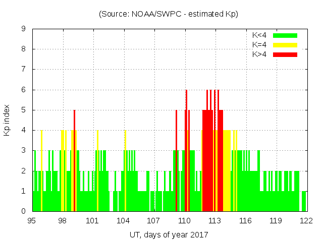Image resolution: width=323 pixels, height=242 pixels.
Task: Click the yellow K=4 legend swatch
Action: tap(285, 45)
